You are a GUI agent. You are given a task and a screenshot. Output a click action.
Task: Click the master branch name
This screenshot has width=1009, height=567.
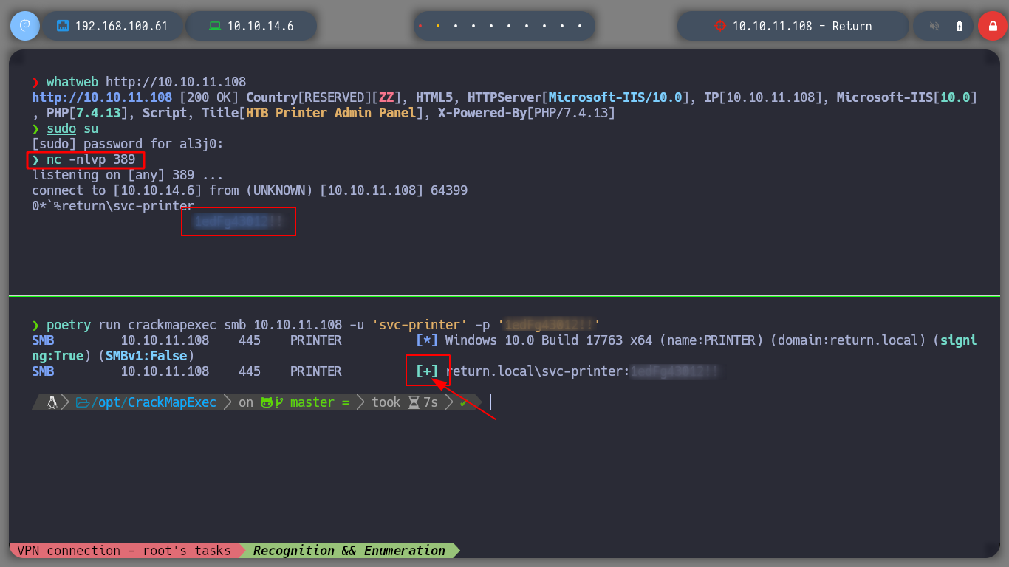pyautogui.click(x=312, y=402)
